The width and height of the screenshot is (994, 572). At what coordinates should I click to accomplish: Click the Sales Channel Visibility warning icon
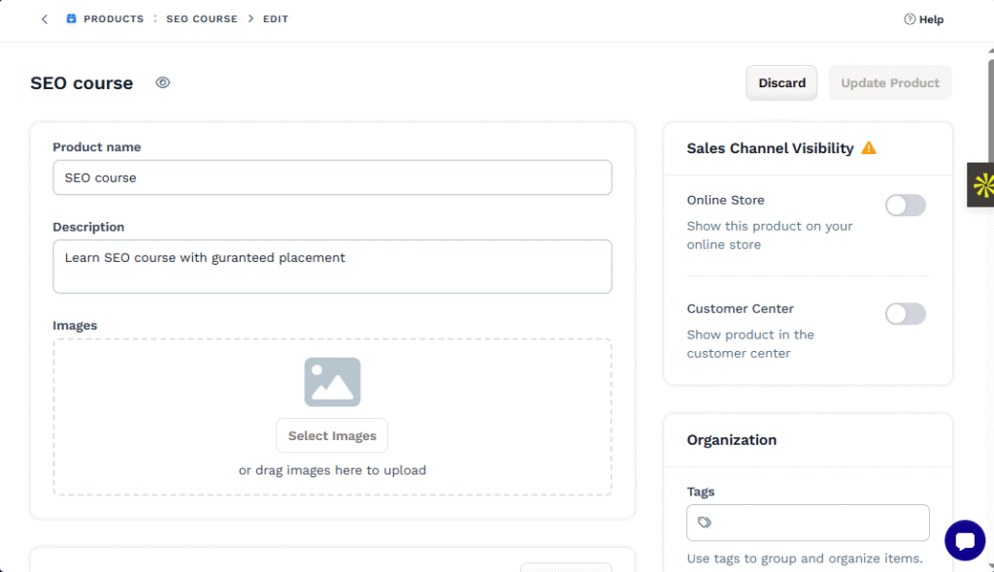[869, 148]
